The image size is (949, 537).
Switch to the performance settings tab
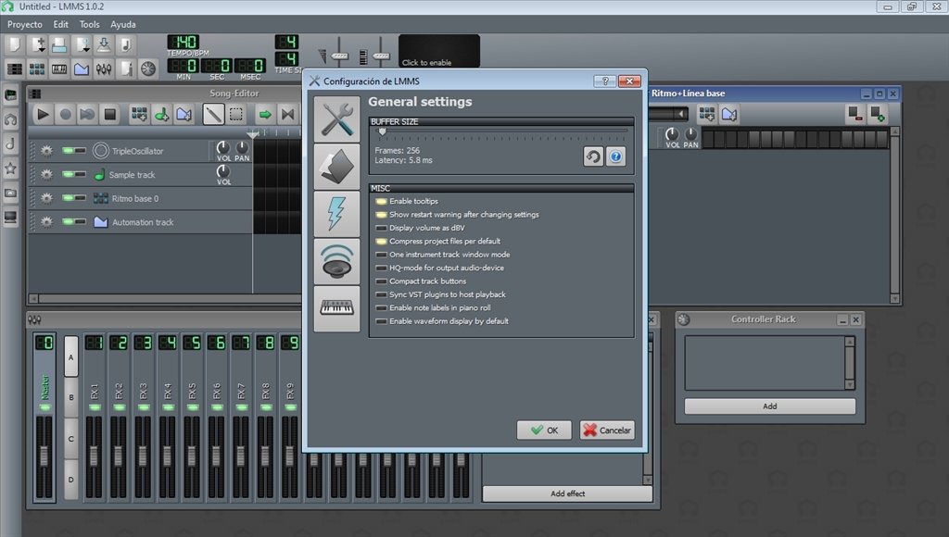(337, 214)
